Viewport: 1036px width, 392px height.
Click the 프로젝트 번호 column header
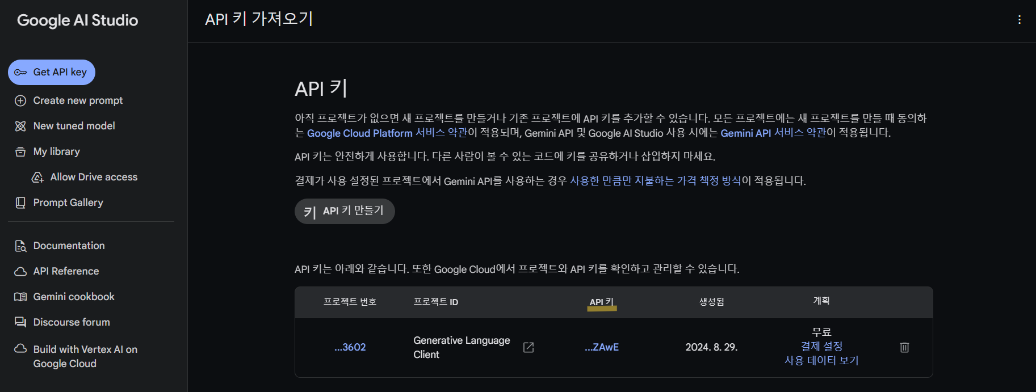coord(350,302)
